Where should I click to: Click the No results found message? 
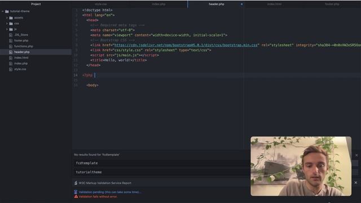[96, 155]
